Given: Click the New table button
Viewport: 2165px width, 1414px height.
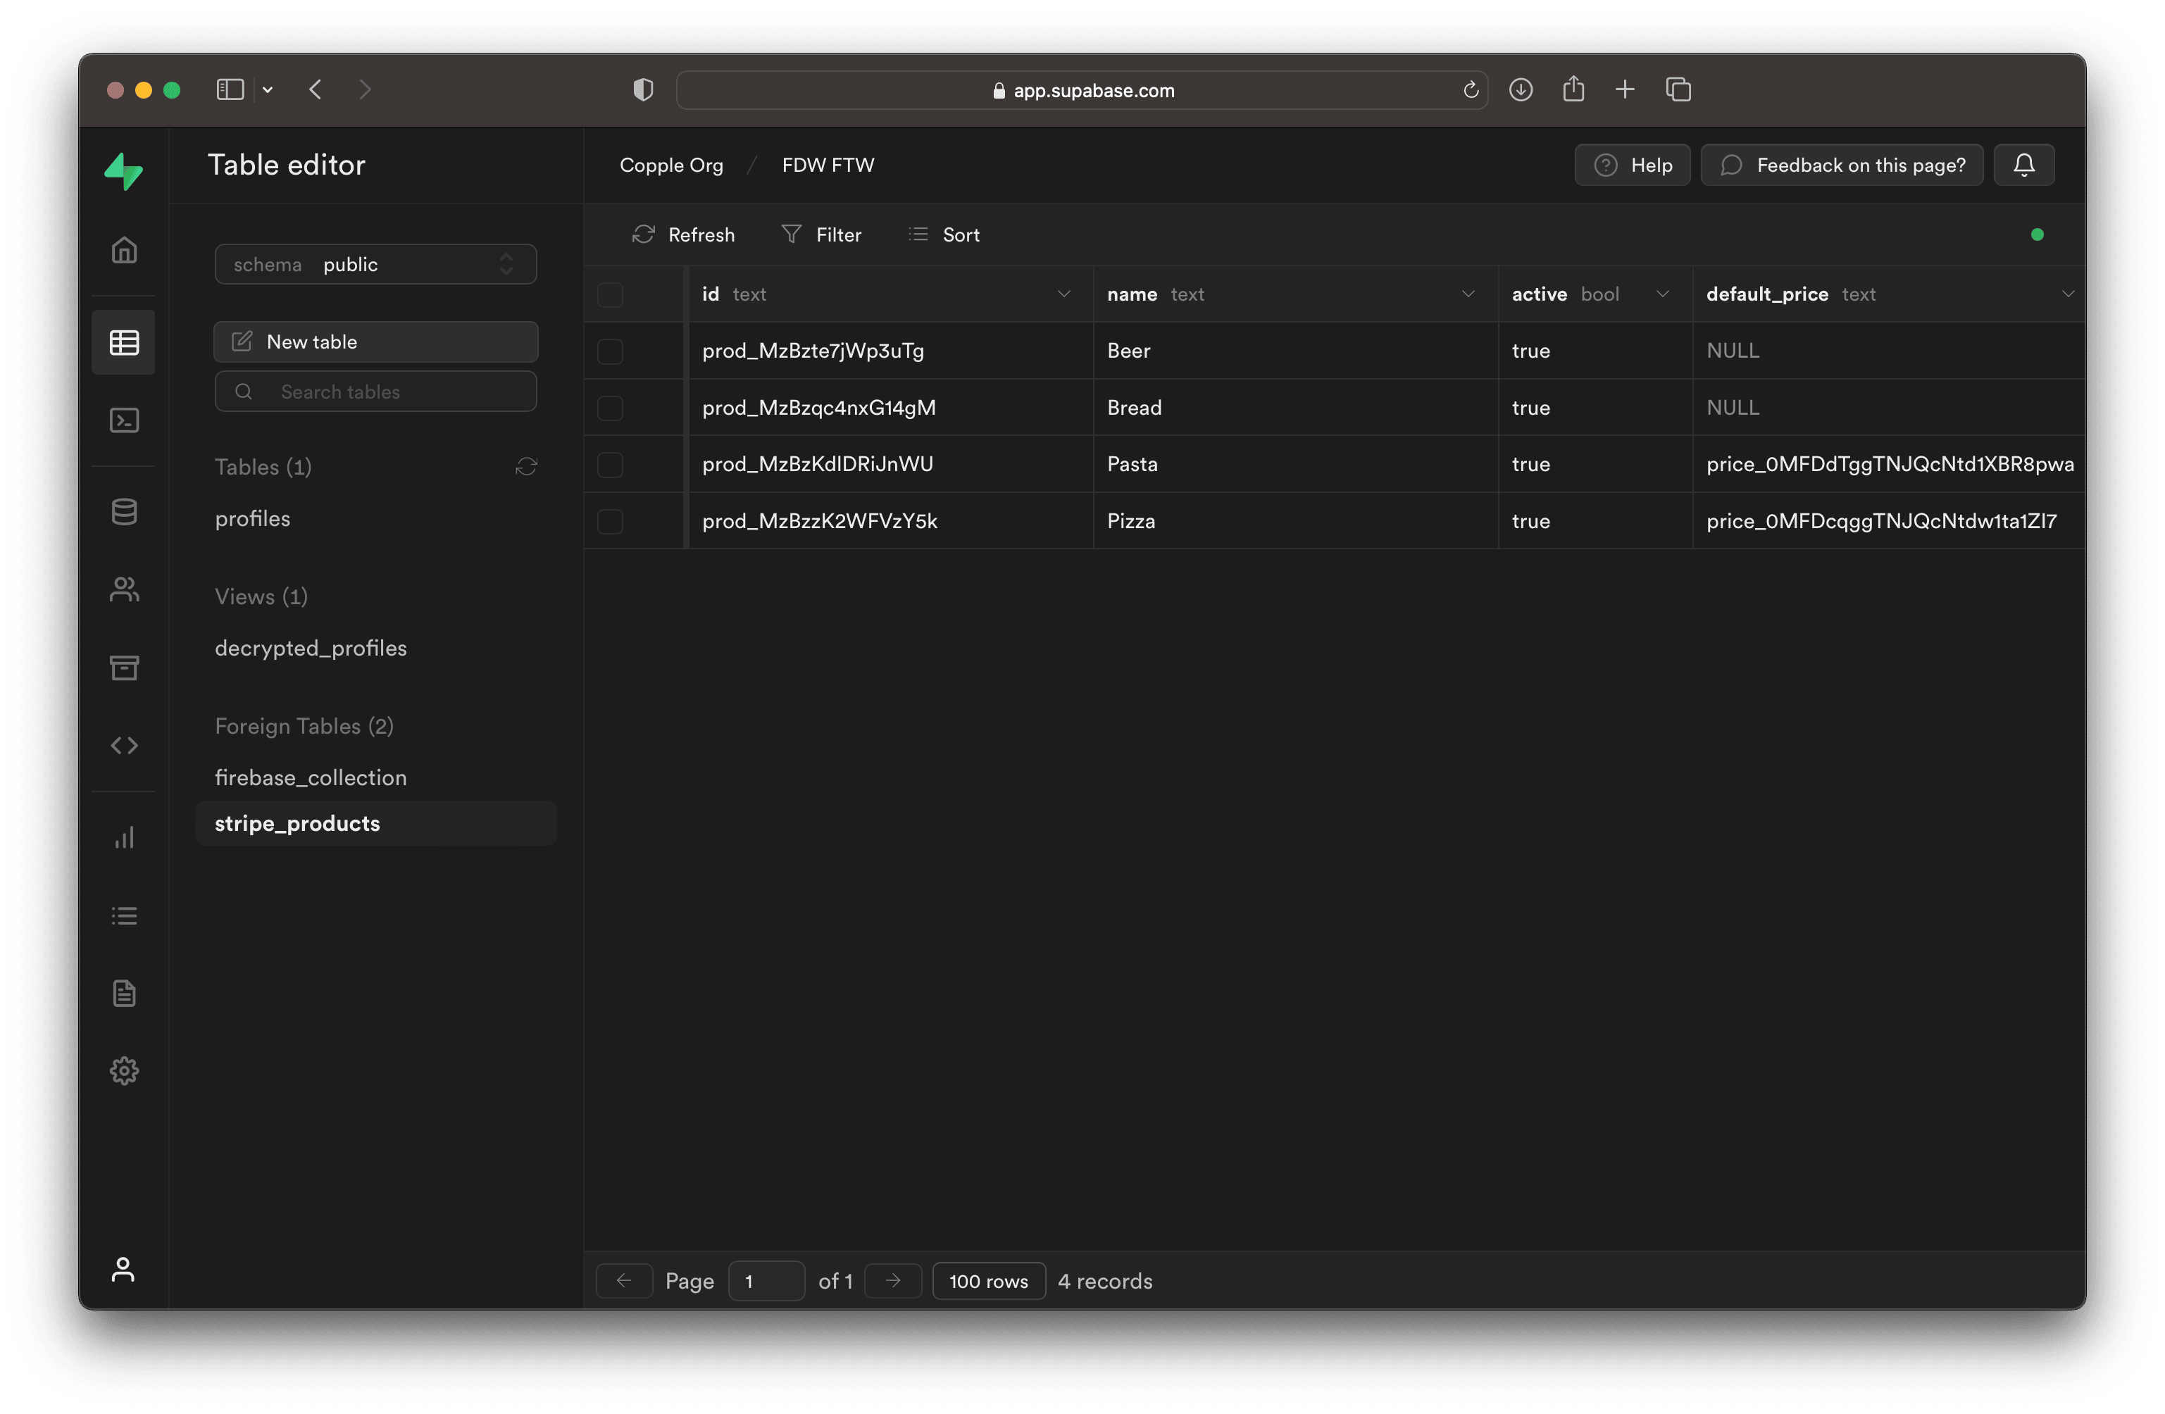Looking at the screenshot, I should pyautogui.click(x=375, y=342).
